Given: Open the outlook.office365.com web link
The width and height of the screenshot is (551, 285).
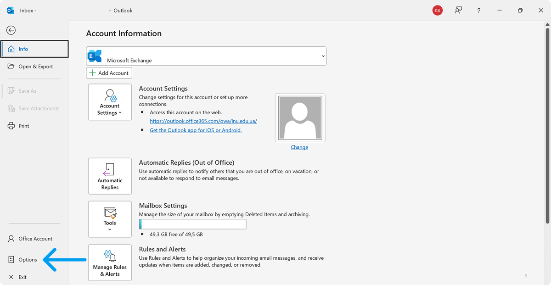Looking at the screenshot, I should point(203,121).
